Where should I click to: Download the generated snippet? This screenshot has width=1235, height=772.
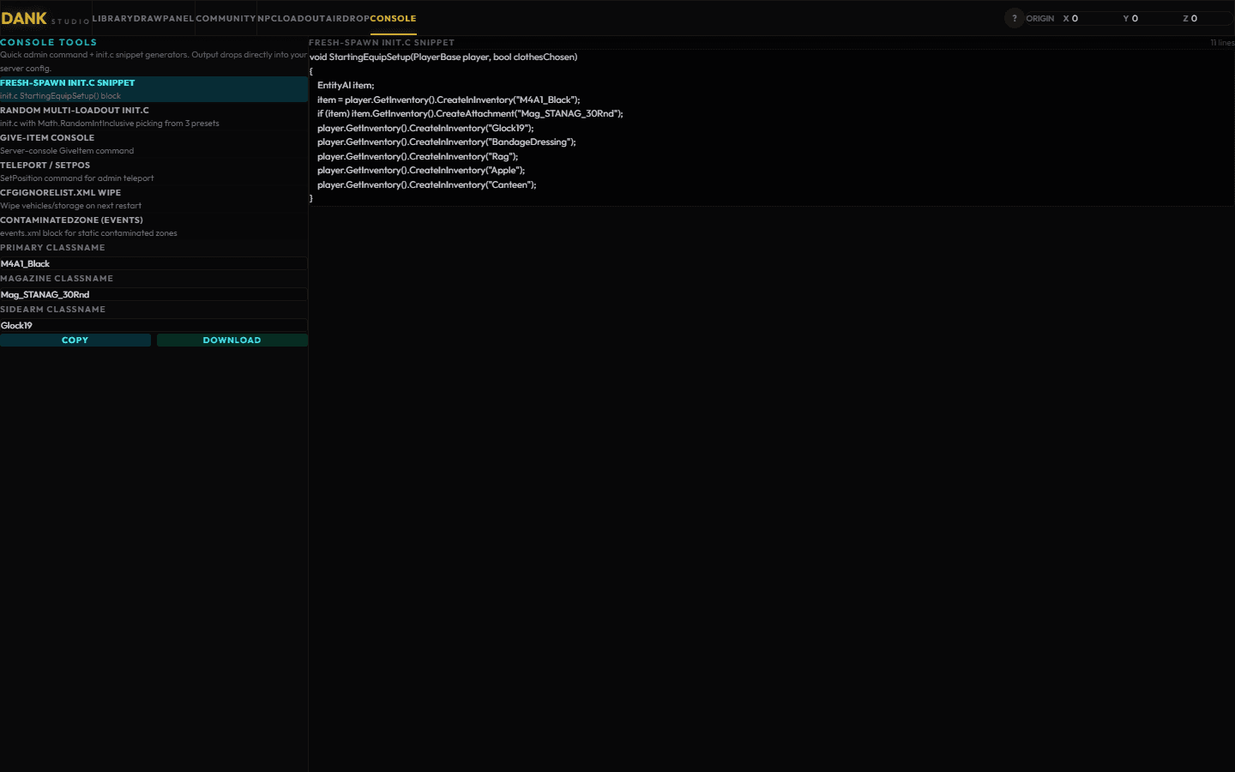[232, 340]
